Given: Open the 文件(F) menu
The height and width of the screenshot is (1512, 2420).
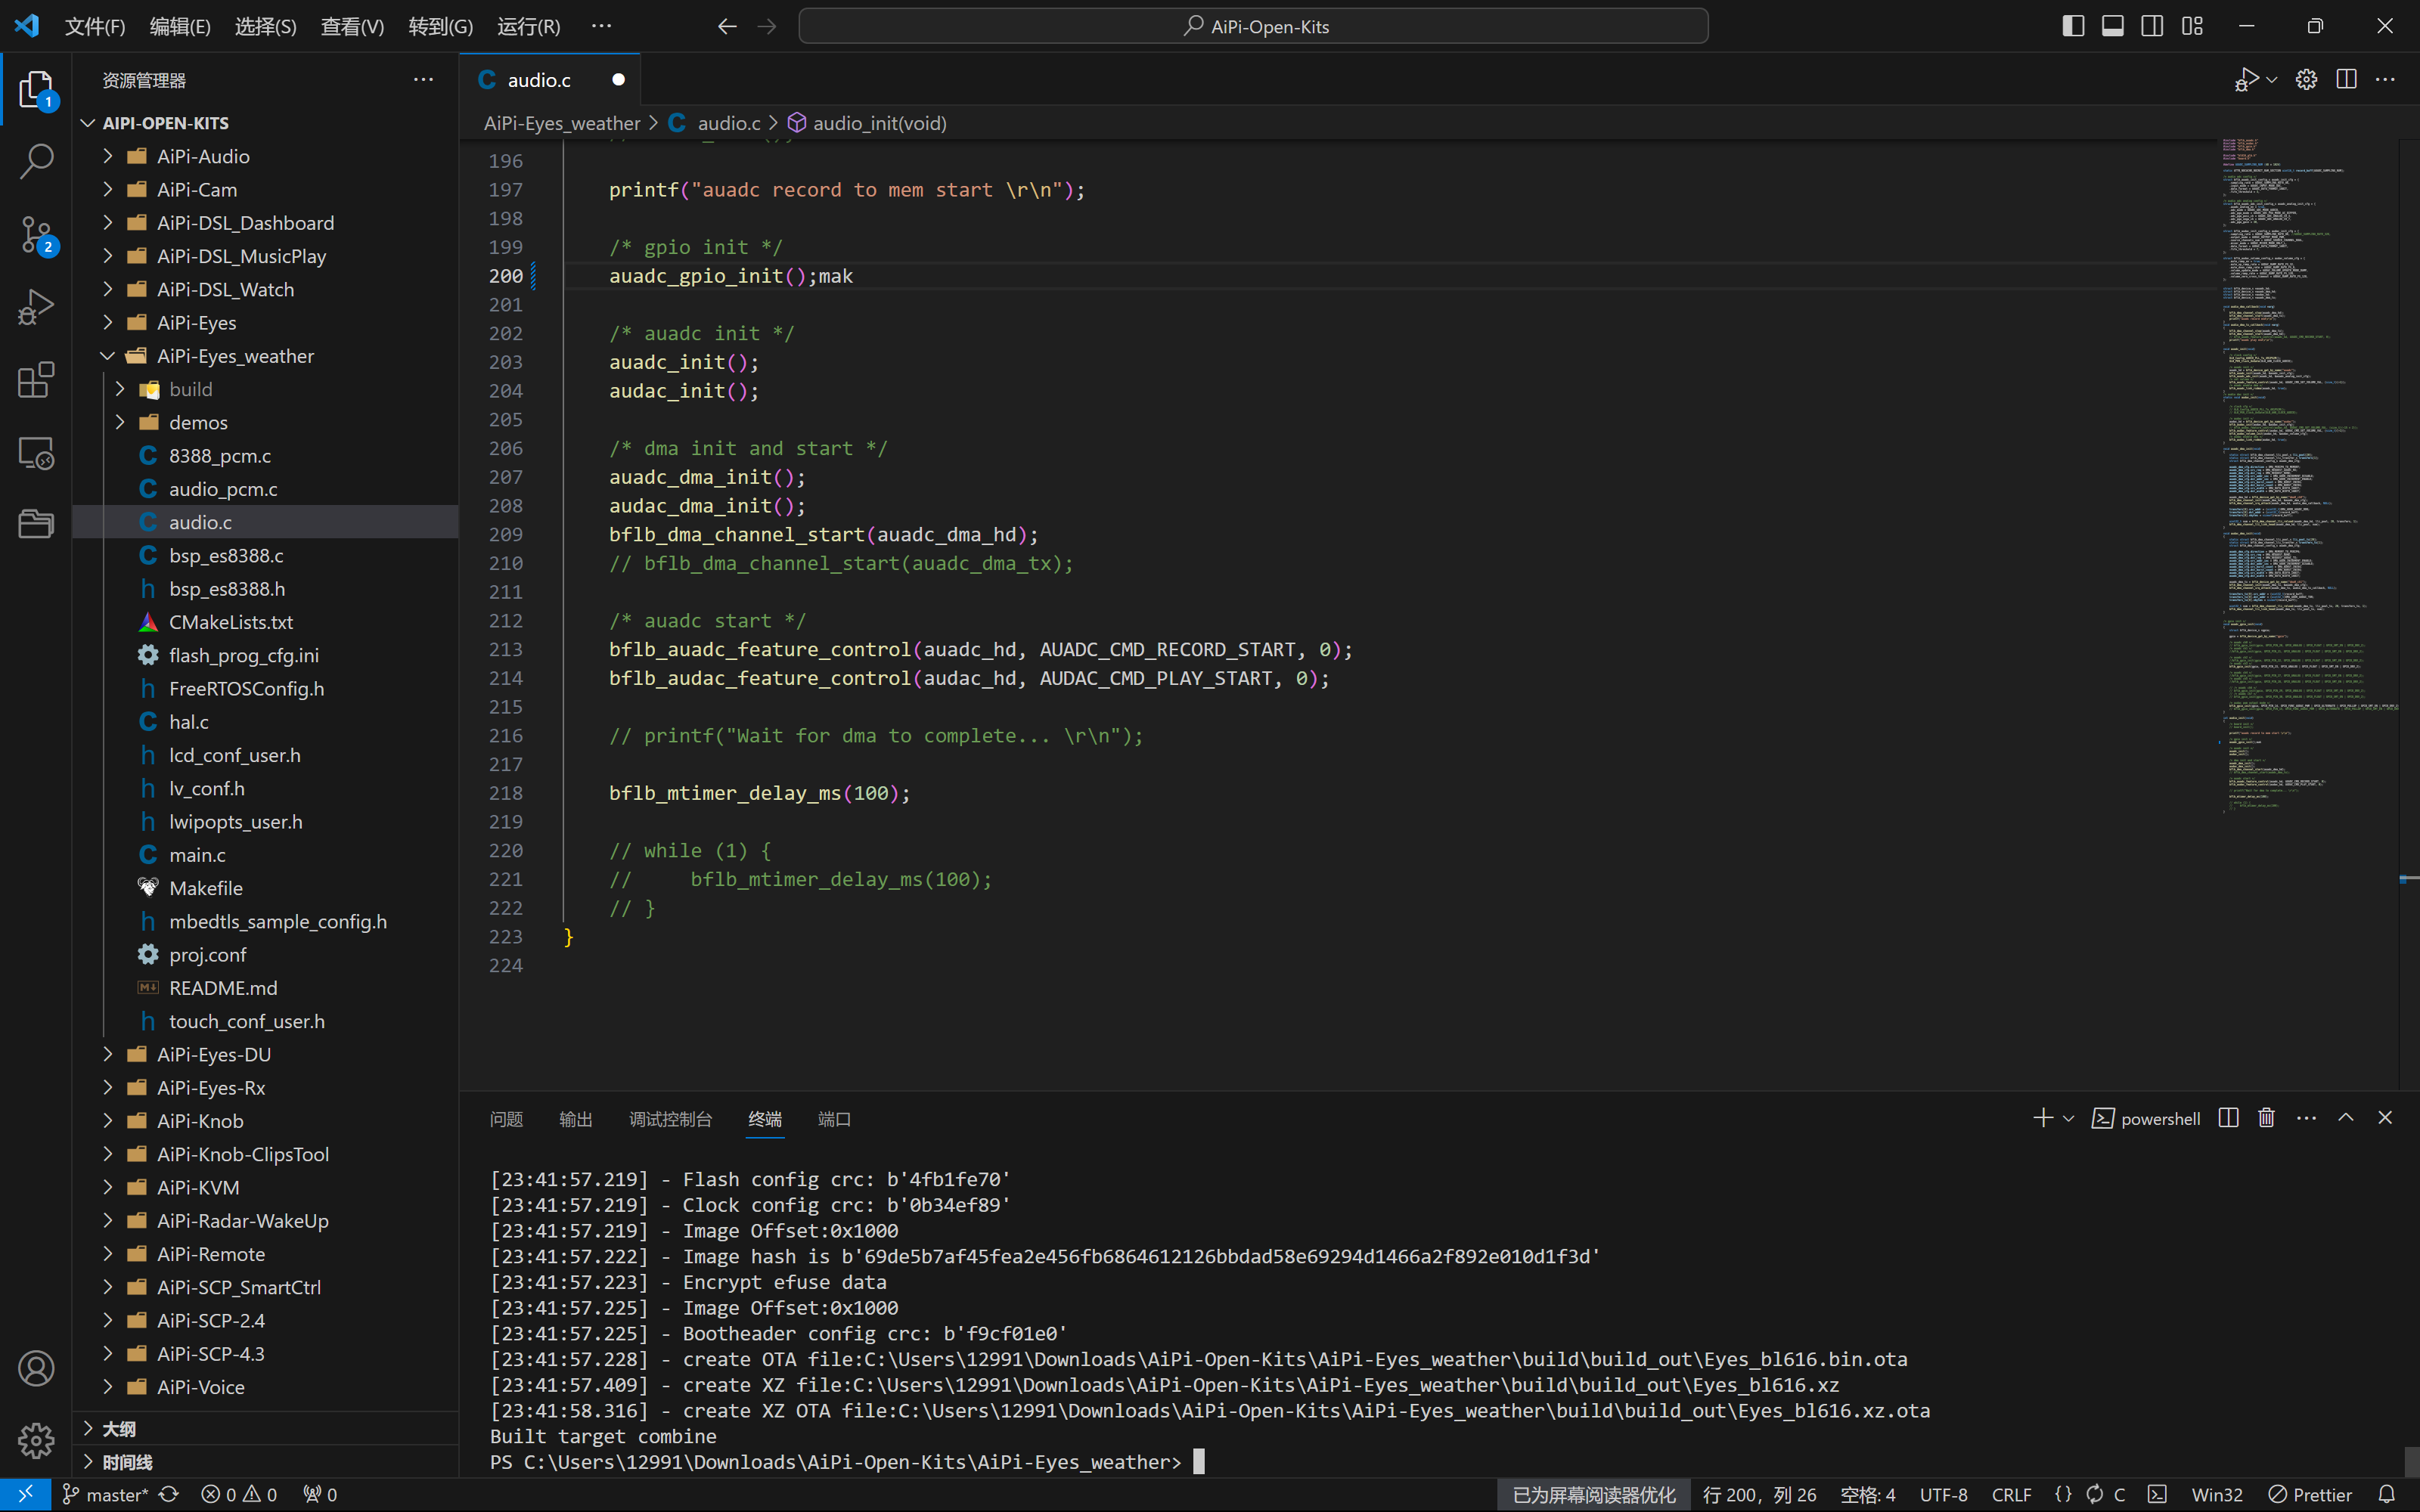Looking at the screenshot, I should pos(95,27).
